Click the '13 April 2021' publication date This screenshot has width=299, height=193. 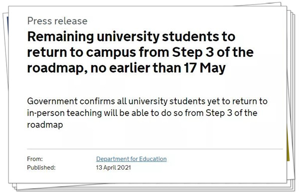[x=114, y=168]
